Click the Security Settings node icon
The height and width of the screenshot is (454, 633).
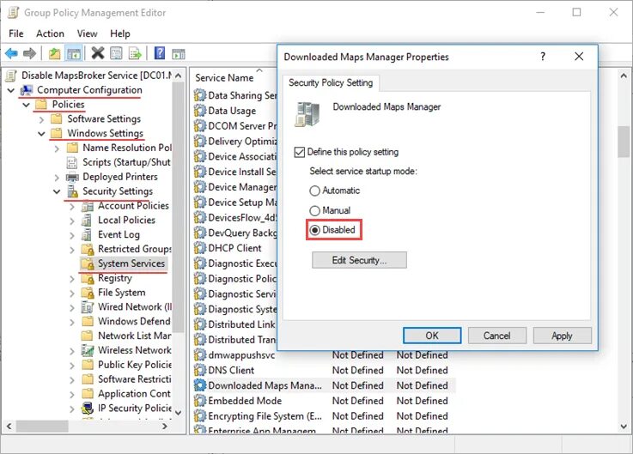point(73,191)
